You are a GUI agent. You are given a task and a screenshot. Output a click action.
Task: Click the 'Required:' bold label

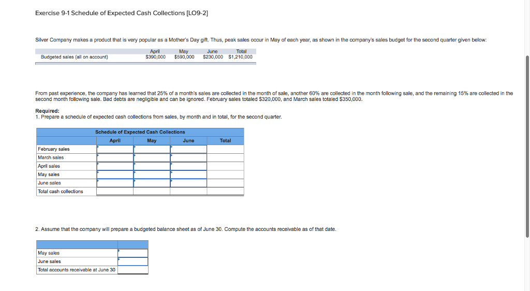pos(47,111)
